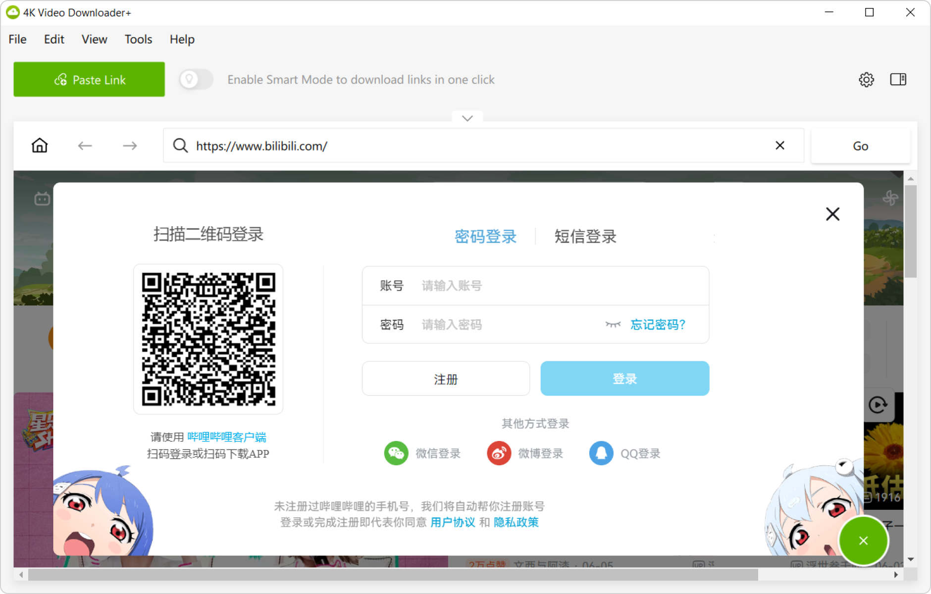Collapse the browser panel chevron
This screenshot has height=594, width=931.
tap(467, 118)
